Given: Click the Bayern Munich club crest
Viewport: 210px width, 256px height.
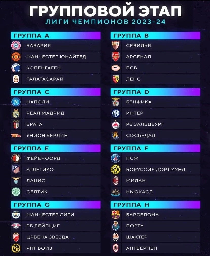Looking at the screenshot, I should pos(16,45).
